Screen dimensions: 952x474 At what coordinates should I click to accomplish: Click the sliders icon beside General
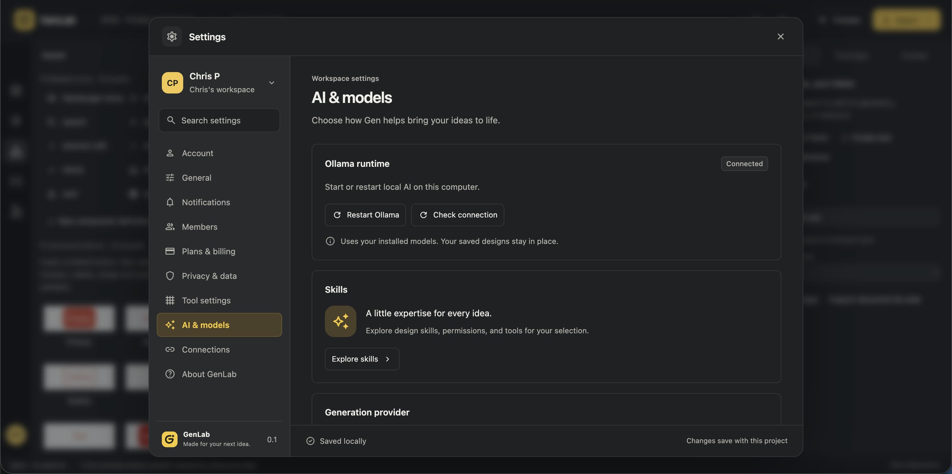pyautogui.click(x=170, y=178)
